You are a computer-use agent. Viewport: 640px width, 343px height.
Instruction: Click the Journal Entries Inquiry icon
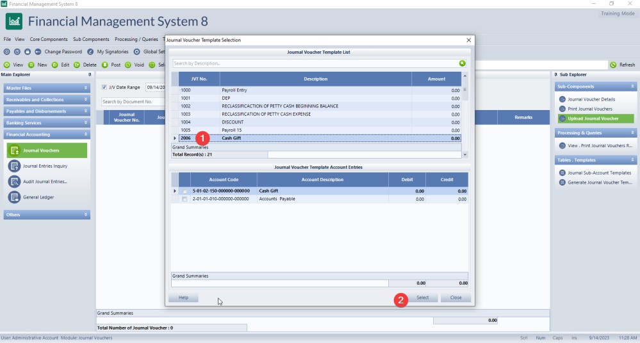(x=14, y=166)
